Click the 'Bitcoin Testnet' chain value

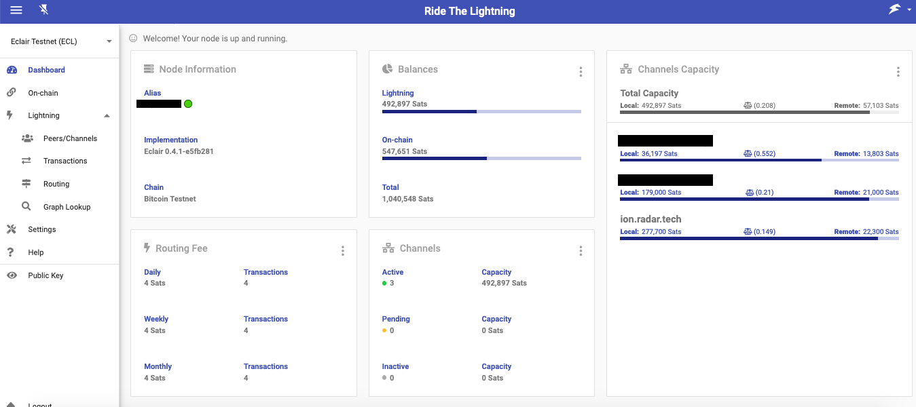[170, 199]
